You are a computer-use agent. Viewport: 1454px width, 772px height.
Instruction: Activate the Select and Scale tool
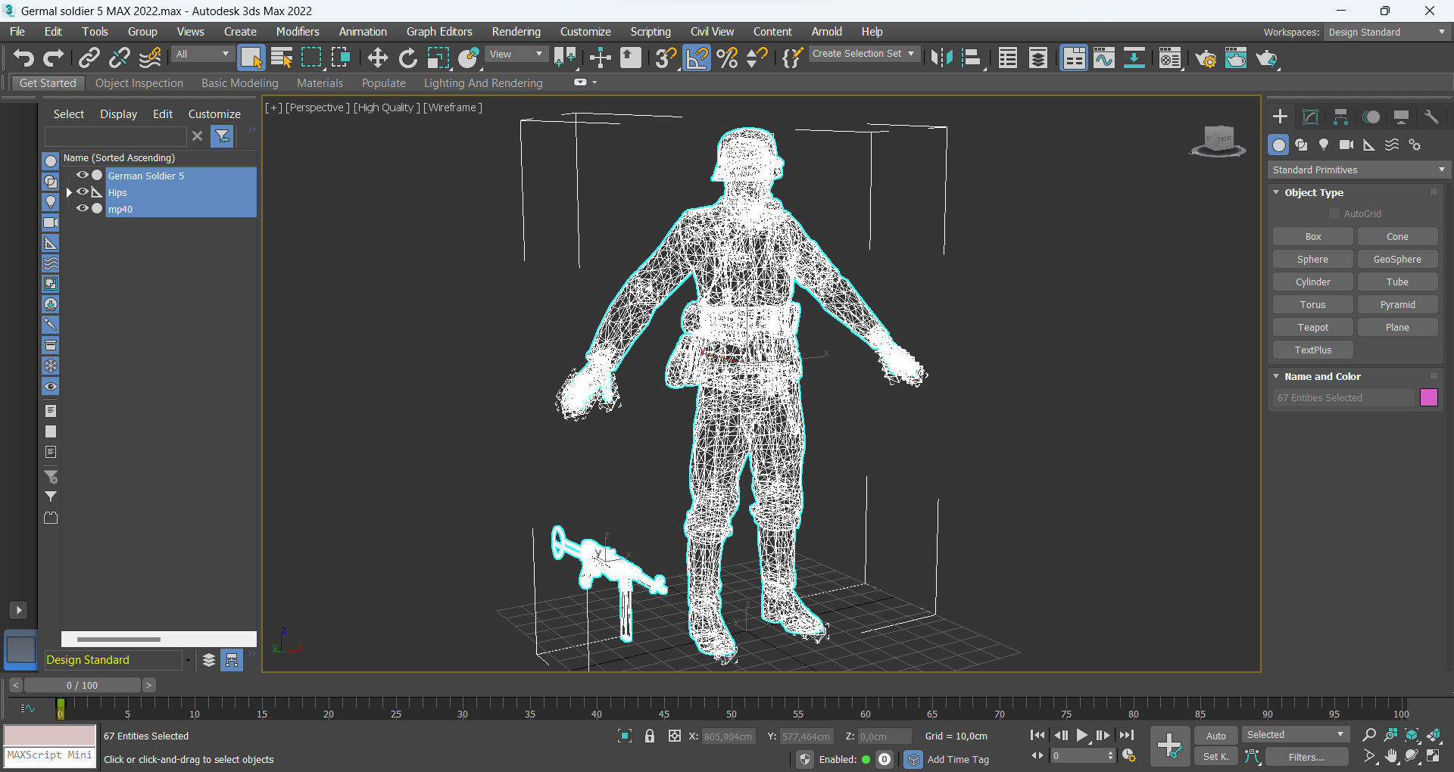click(x=438, y=58)
